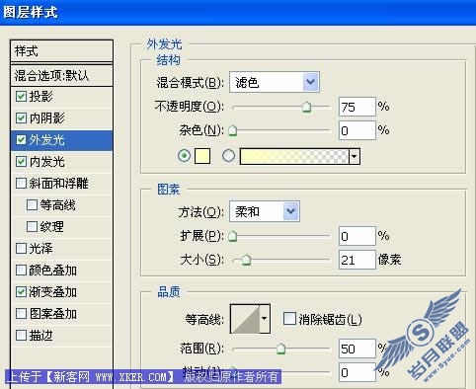The height and width of the screenshot is (389, 476).
Task: Open the 外发光 outer glow settings row
Action: click(61, 140)
